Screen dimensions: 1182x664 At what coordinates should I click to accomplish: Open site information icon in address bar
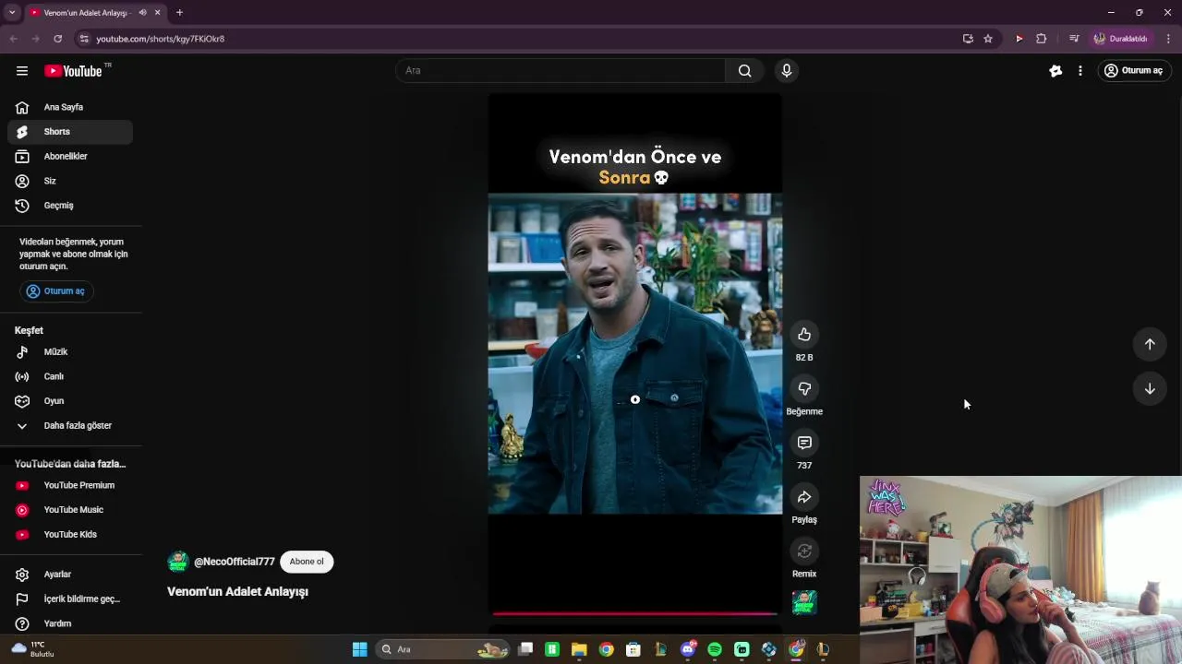[x=84, y=39]
